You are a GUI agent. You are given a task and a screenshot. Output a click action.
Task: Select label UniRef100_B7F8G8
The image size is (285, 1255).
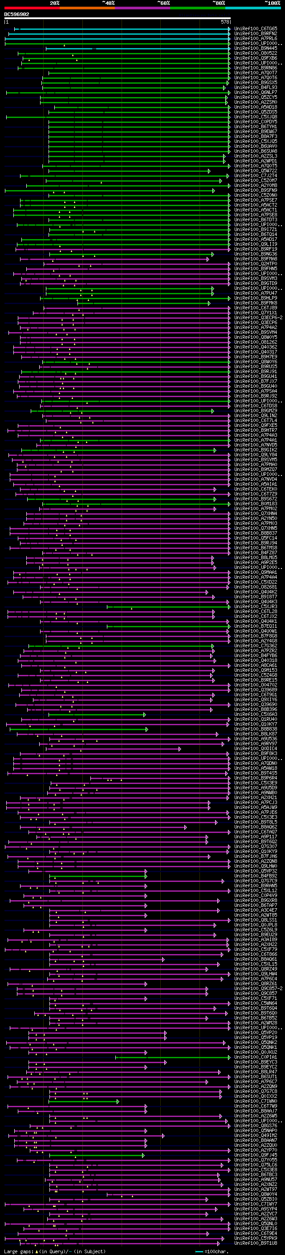pos(256,636)
